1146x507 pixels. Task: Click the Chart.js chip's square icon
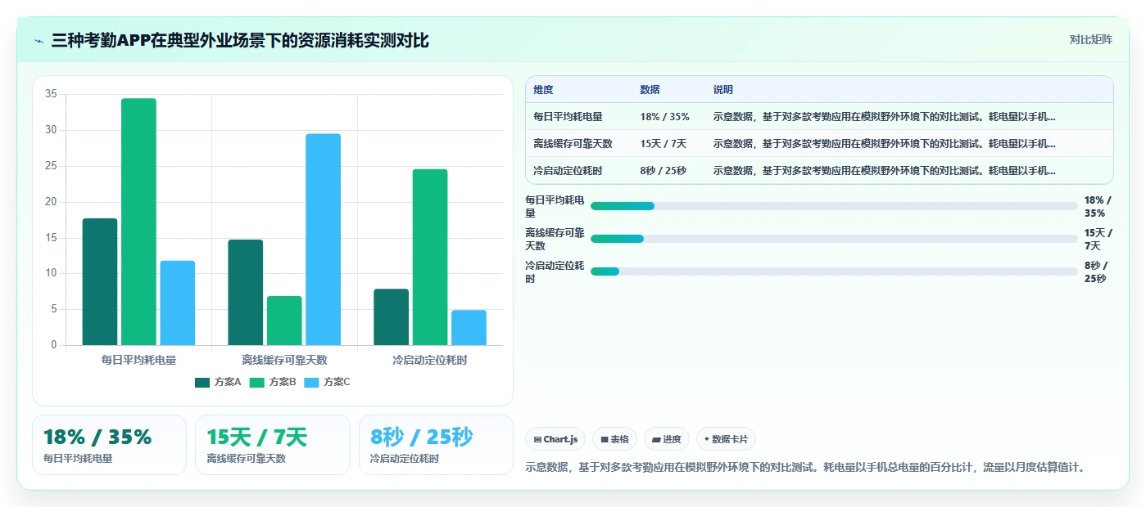(x=537, y=439)
